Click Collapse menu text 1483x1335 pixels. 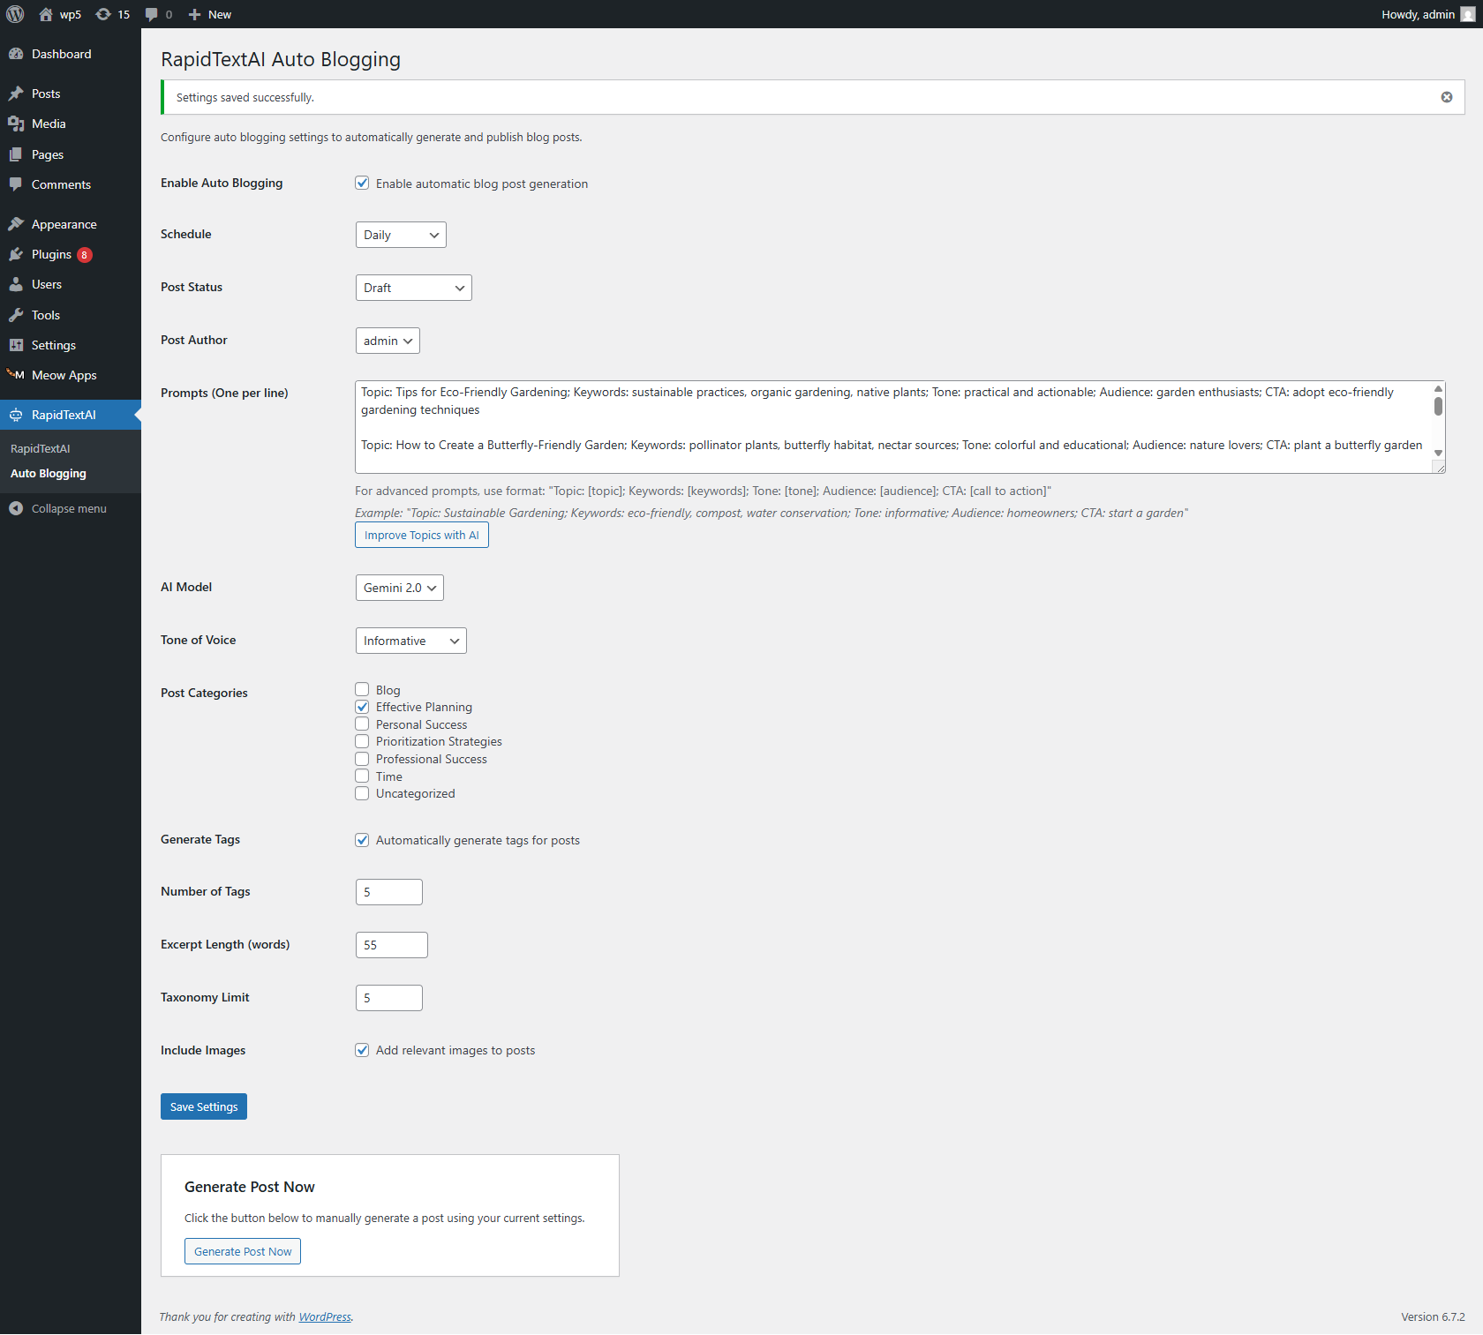69,509
